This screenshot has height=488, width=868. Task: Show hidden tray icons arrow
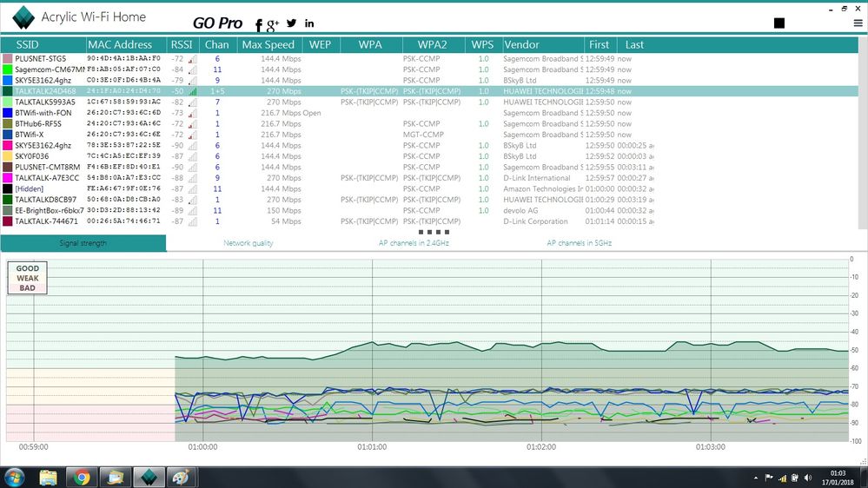(x=756, y=478)
